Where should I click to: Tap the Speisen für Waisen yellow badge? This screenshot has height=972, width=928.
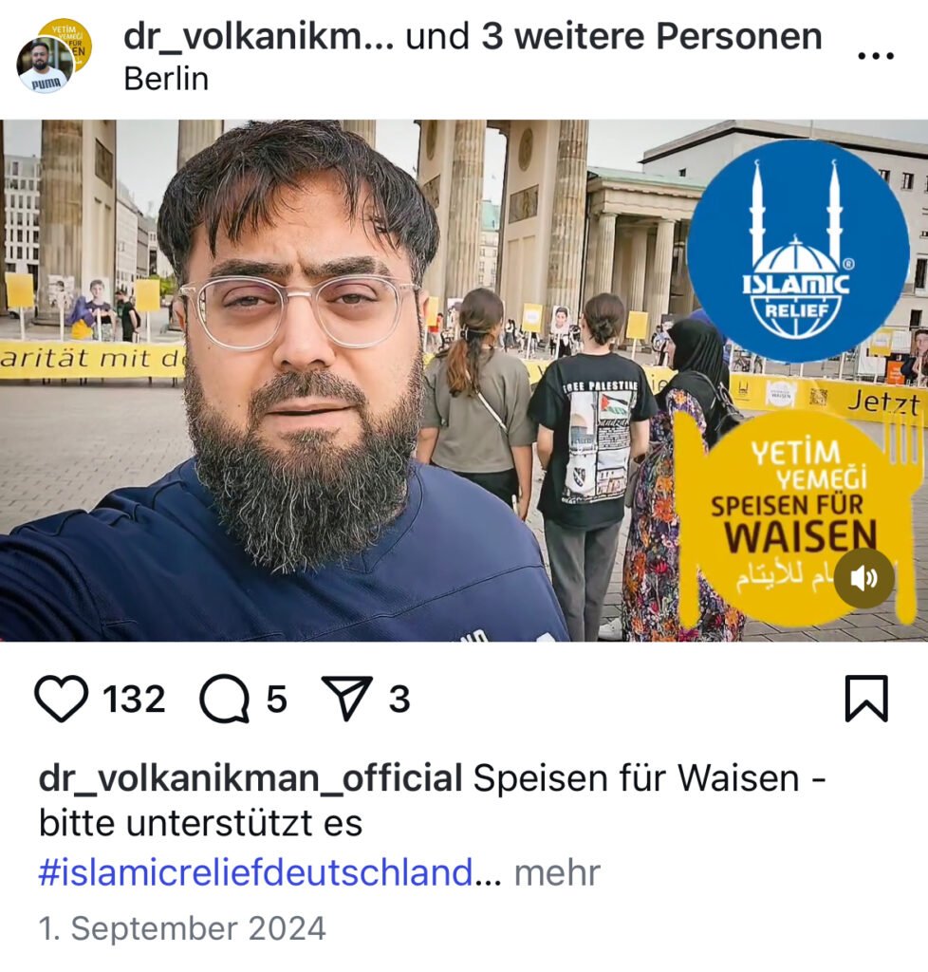tap(796, 514)
